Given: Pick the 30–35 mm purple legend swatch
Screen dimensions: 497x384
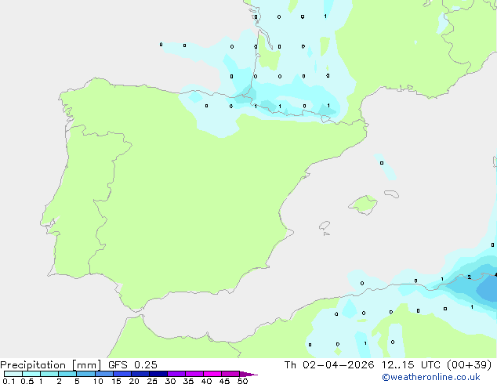Looking at the screenshot, I should tap(176, 374).
